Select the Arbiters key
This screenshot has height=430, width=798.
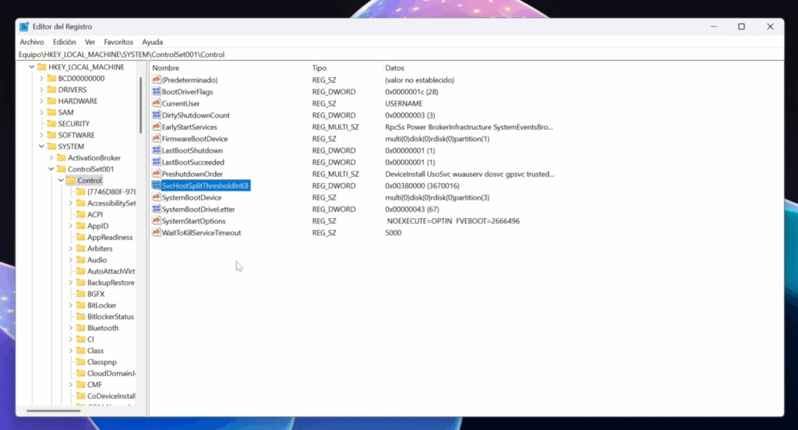pos(100,248)
